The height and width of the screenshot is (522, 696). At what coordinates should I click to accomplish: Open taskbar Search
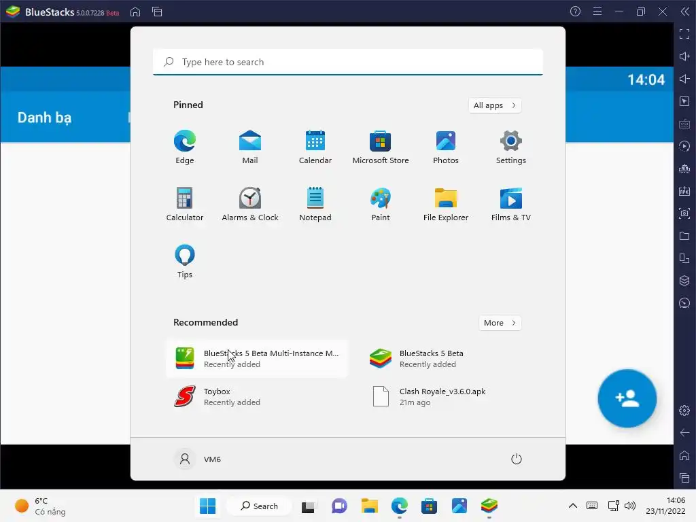click(259, 506)
